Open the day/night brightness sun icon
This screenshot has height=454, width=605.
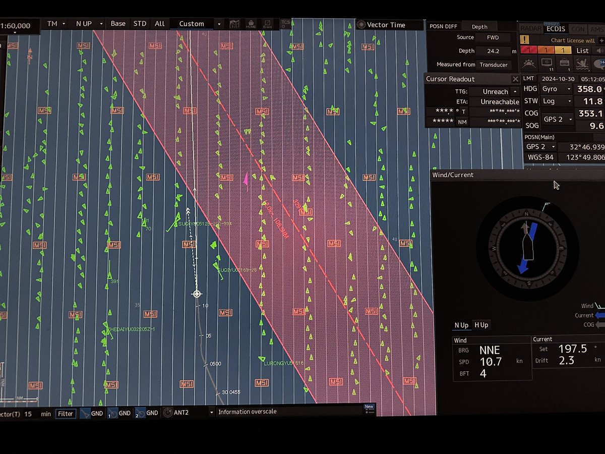pyautogui.click(x=529, y=63)
